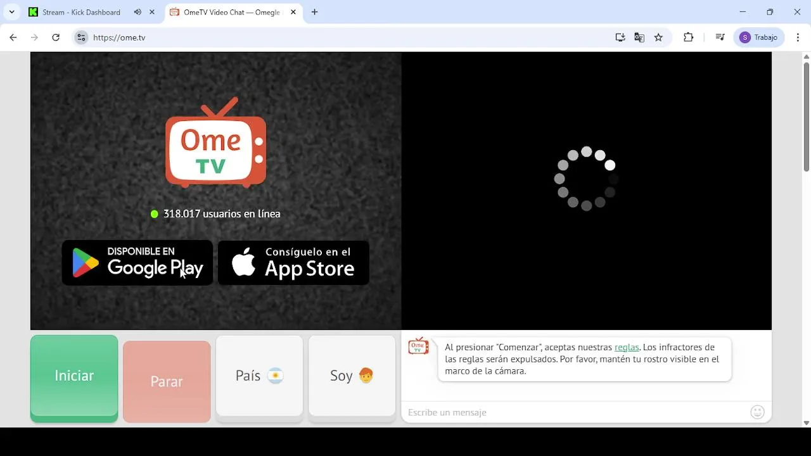
Task: Bookmark this page with the star icon
Action: coord(658,37)
